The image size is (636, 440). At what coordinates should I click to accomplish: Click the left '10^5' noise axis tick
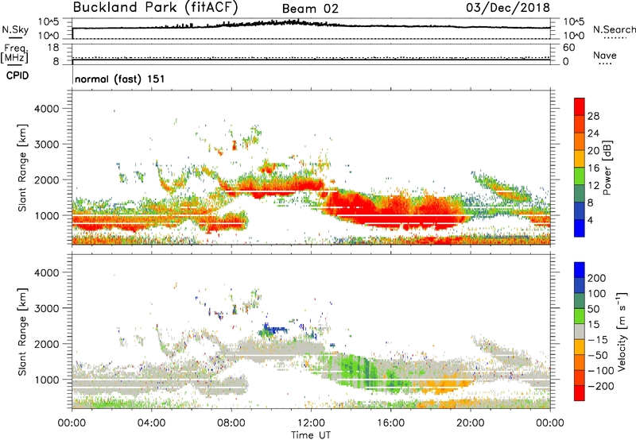coord(48,21)
